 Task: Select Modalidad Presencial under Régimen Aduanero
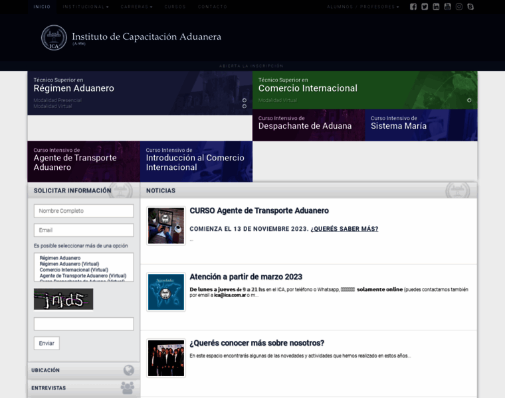(x=58, y=100)
